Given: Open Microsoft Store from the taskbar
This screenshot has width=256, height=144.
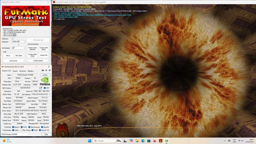Looking at the screenshot, I should pos(149,141).
